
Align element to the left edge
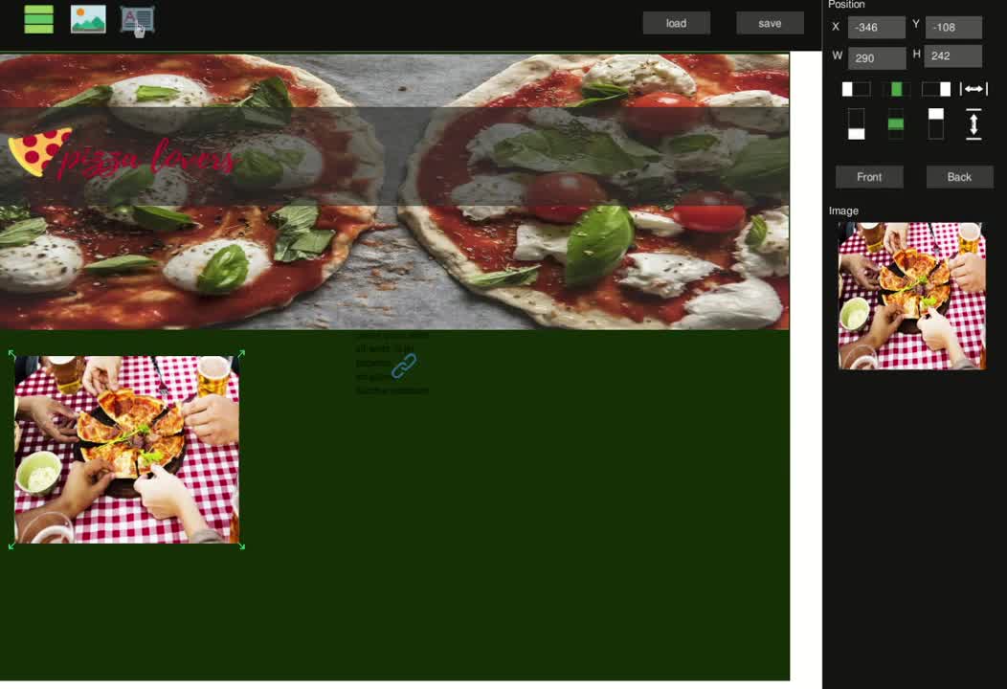coord(856,89)
